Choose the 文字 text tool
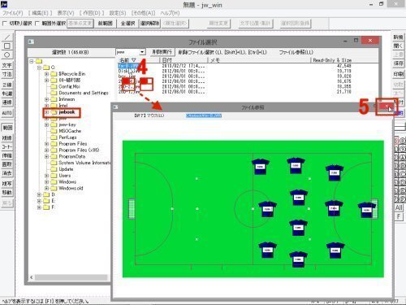Screen dimensions: 406x305 pos(7,65)
